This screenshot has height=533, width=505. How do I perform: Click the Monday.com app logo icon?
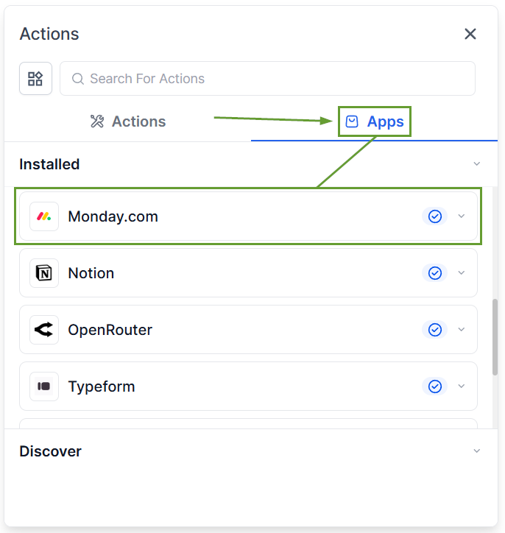tap(44, 216)
